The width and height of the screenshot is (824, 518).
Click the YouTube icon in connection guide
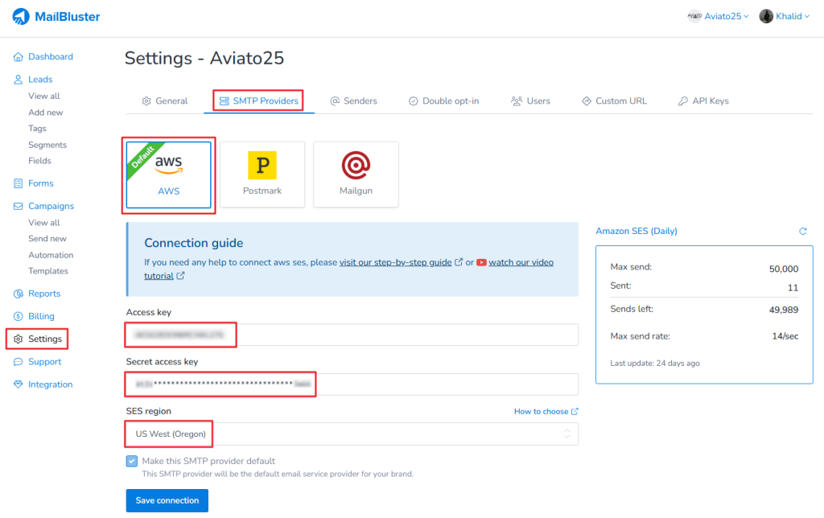pyautogui.click(x=481, y=262)
